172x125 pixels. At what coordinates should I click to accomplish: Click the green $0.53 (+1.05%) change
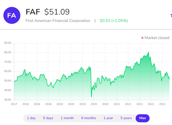tap(114, 21)
